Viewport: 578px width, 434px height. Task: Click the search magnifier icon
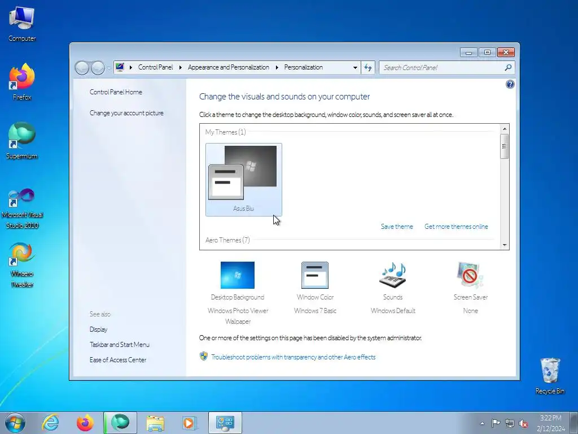(508, 68)
